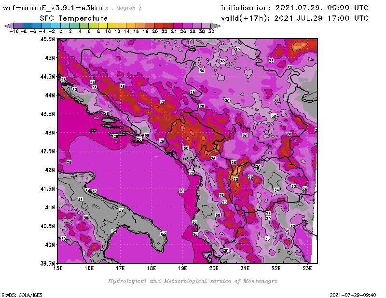
Task: Click the legend swatch between -8 and -6
Action: (28, 26)
